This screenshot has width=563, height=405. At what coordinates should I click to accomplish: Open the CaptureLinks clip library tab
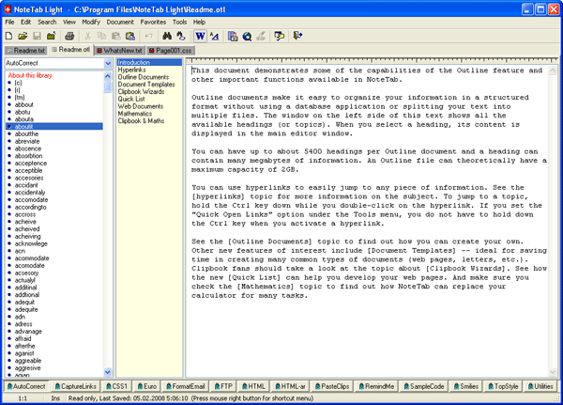pos(75,386)
